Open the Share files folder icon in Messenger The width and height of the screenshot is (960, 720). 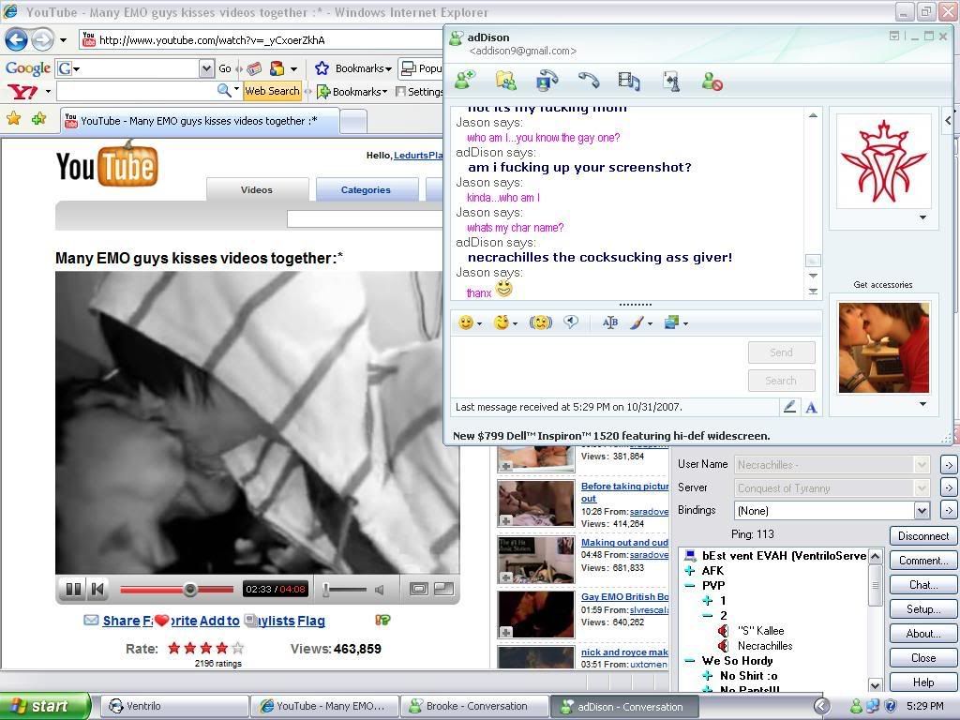click(x=505, y=81)
